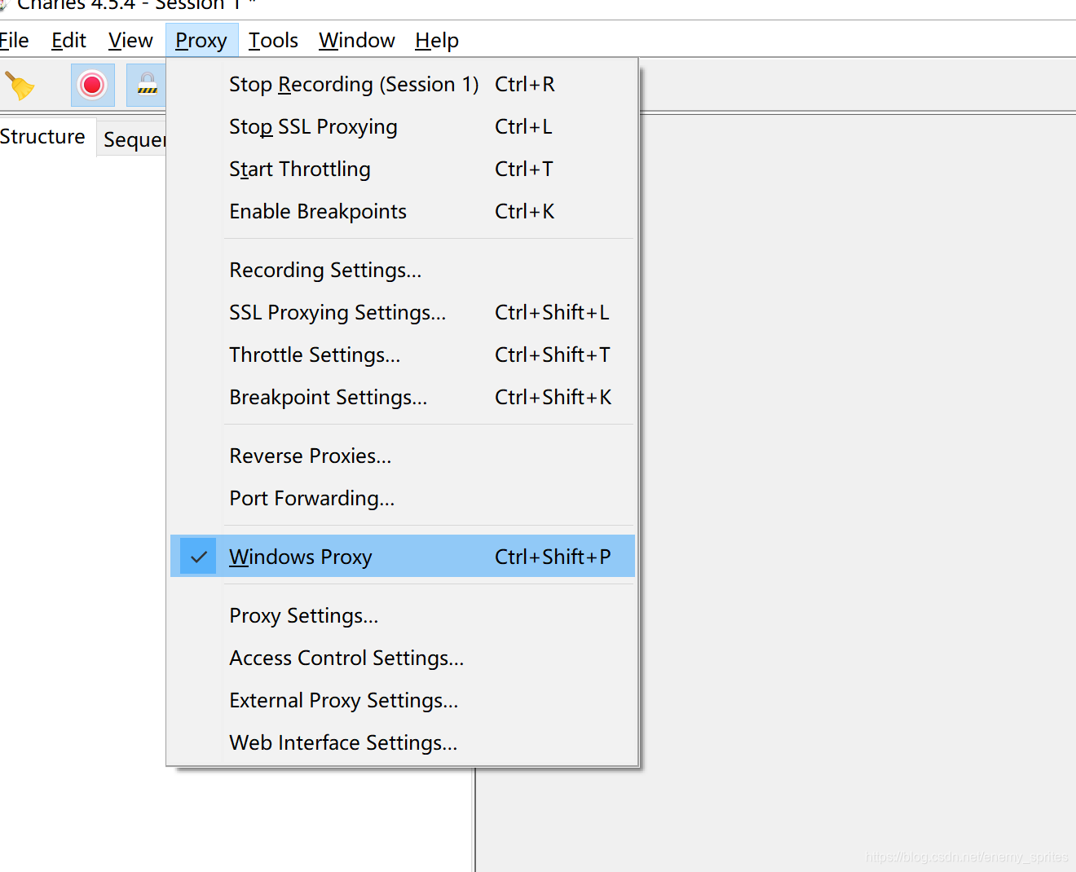Open External Proxy Settings...
The width and height of the screenshot is (1076, 872).
tap(403, 701)
